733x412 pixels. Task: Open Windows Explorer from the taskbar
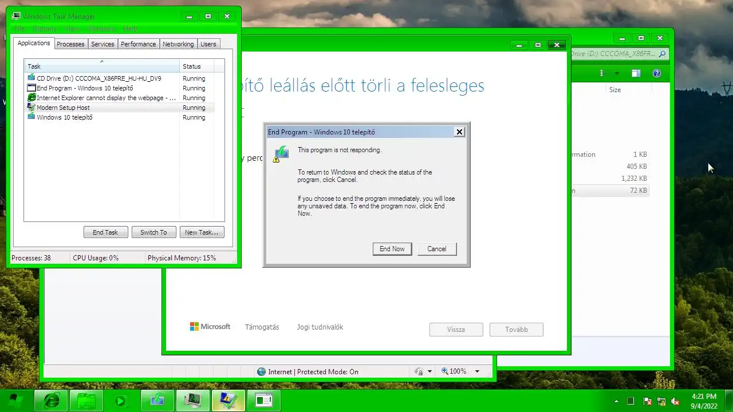click(86, 401)
